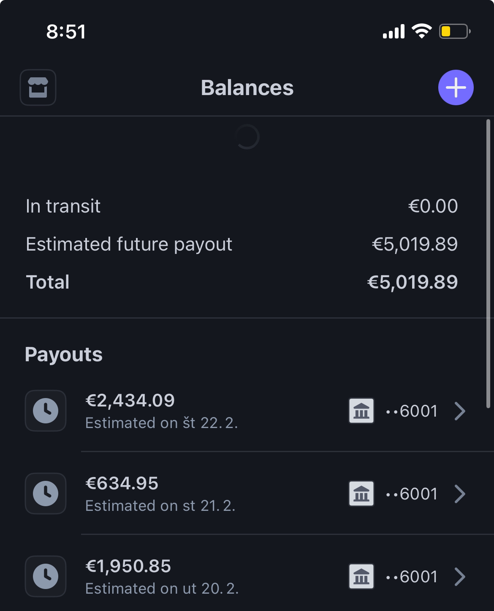Open the €634.95 payout amount
Viewport: 494px width, 611px height.
(x=122, y=483)
